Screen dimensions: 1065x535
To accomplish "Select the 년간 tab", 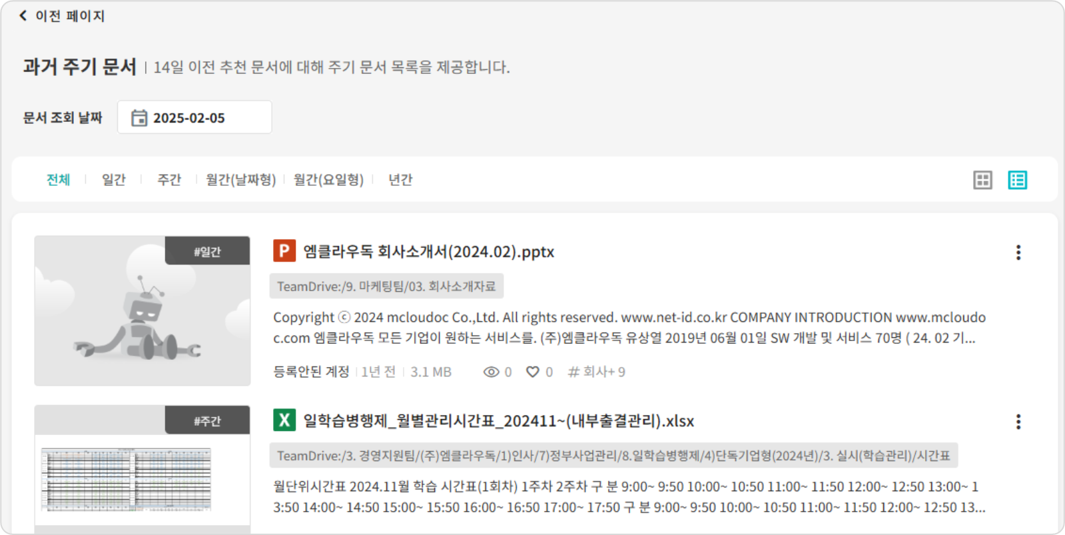I will (400, 180).
